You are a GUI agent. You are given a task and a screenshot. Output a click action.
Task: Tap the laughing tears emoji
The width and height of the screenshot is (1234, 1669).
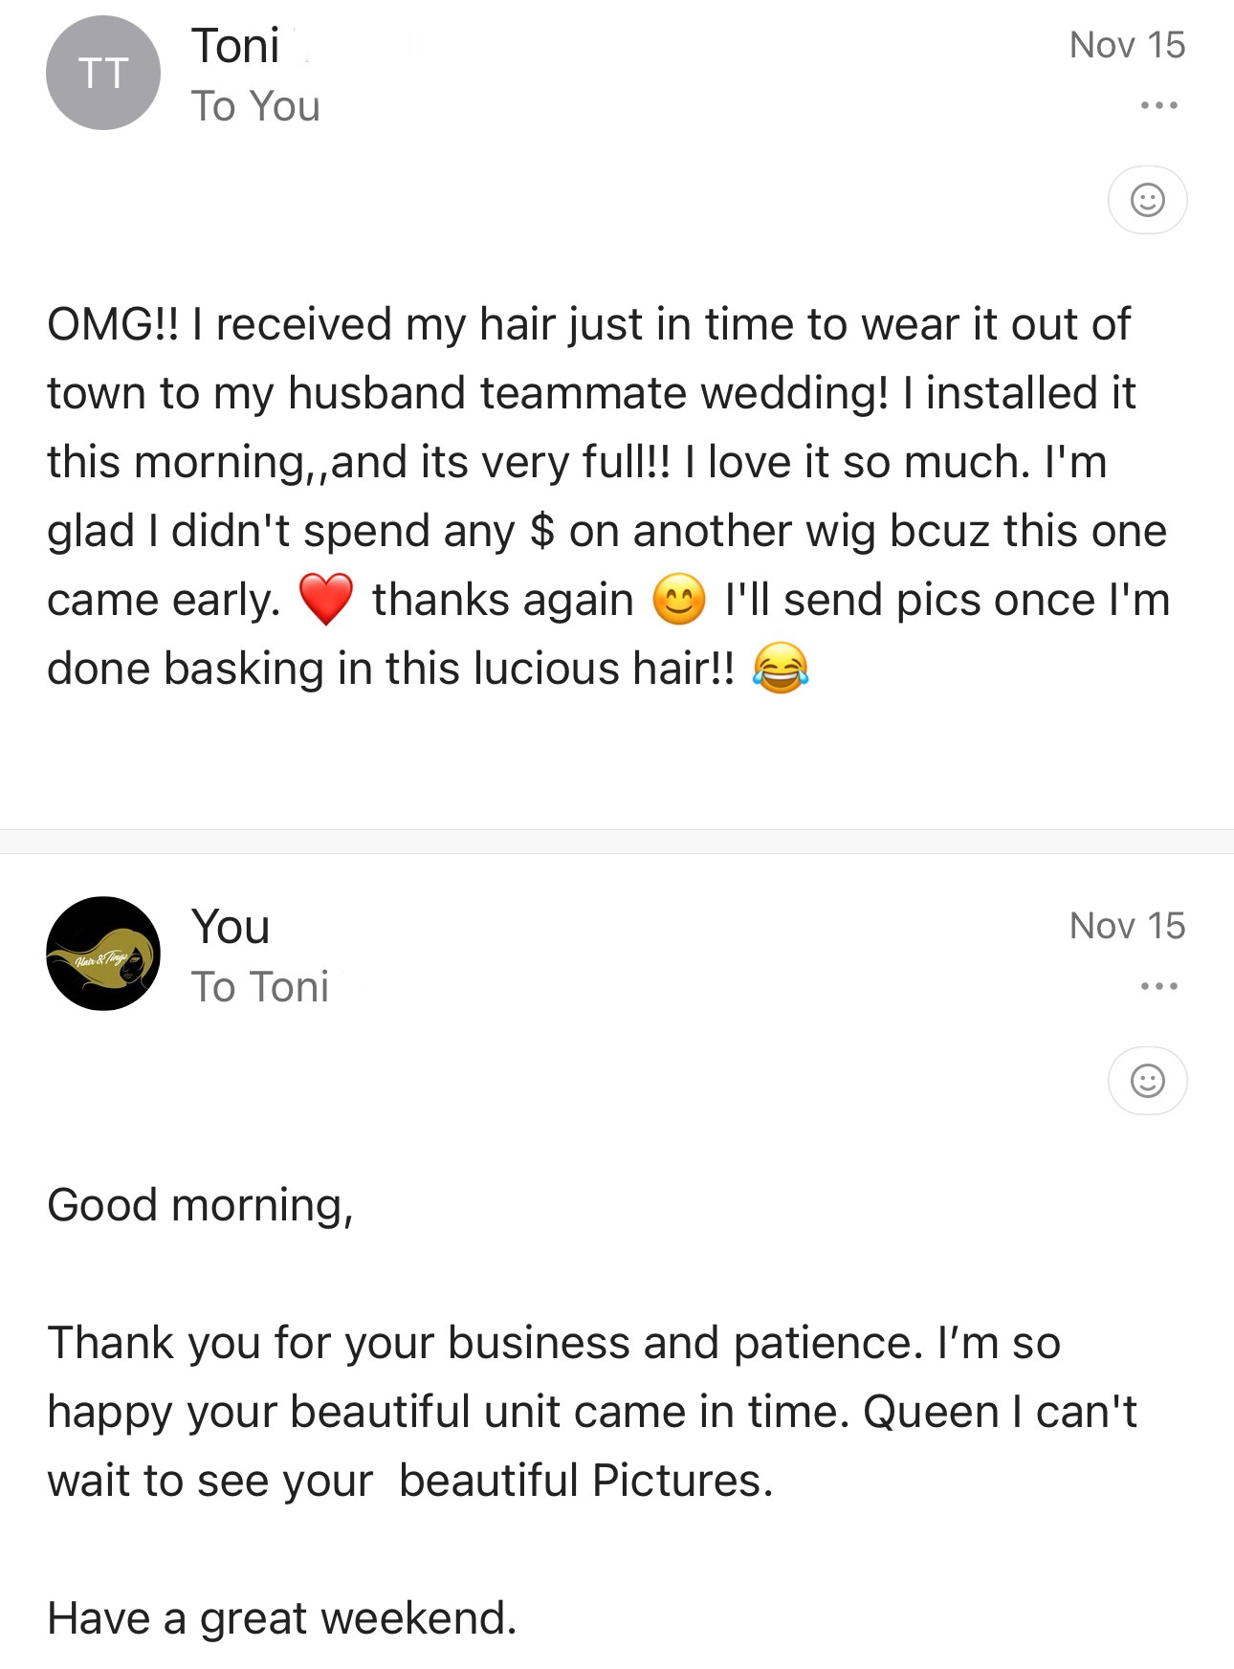pos(781,669)
